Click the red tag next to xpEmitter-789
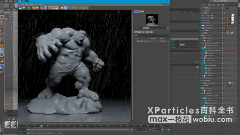Image resolution: width=240 pixels, height=135 pixels. tap(228, 103)
